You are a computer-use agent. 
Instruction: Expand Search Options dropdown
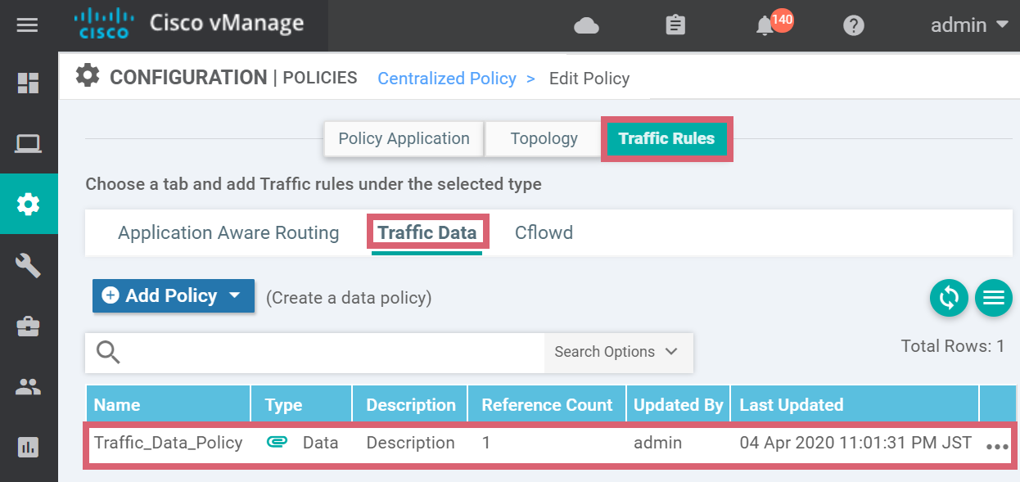(x=617, y=352)
